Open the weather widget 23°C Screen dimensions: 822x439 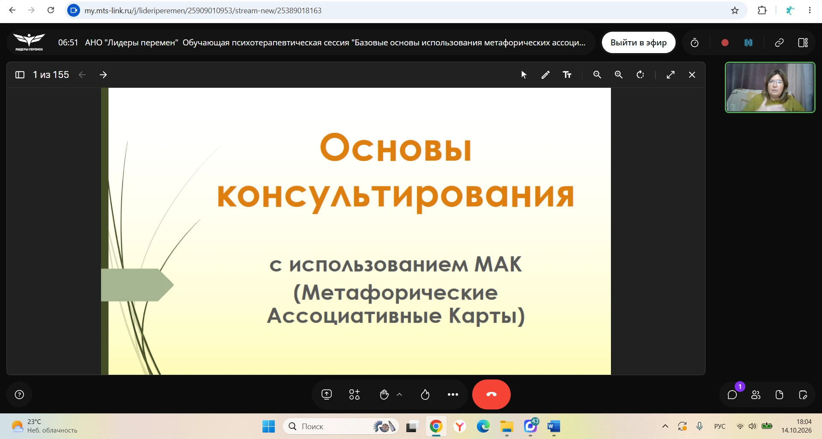click(x=45, y=426)
